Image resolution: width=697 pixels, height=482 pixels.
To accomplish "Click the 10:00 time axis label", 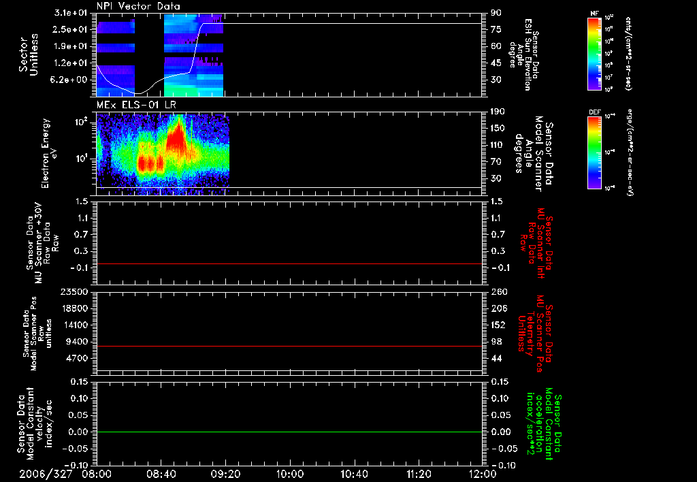I will coord(289,474).
